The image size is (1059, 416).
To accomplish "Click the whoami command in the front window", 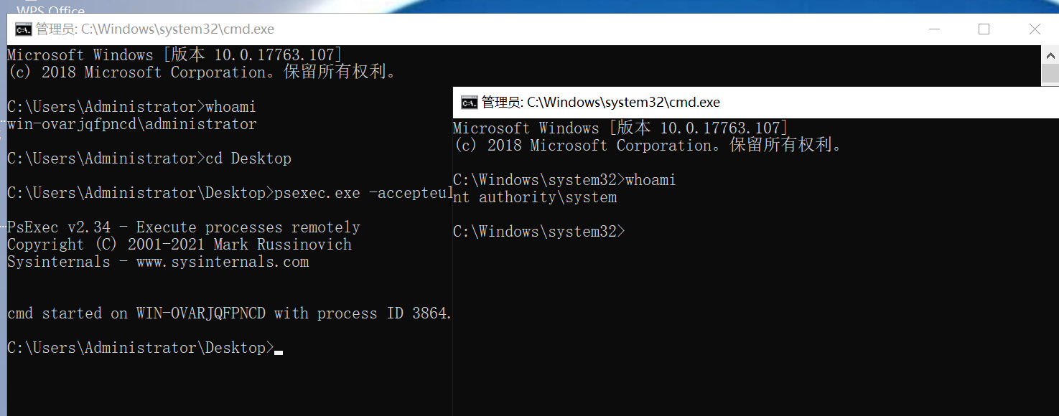I will [x=650, y=180].
